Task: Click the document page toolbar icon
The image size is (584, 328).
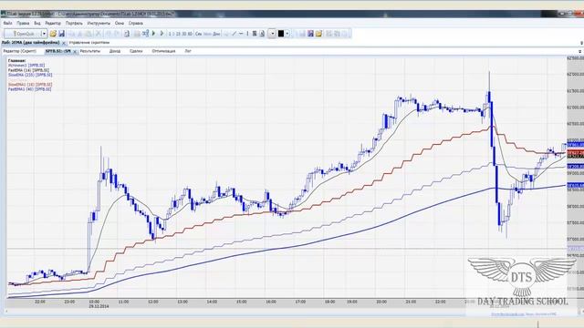Action: (127, 34)
